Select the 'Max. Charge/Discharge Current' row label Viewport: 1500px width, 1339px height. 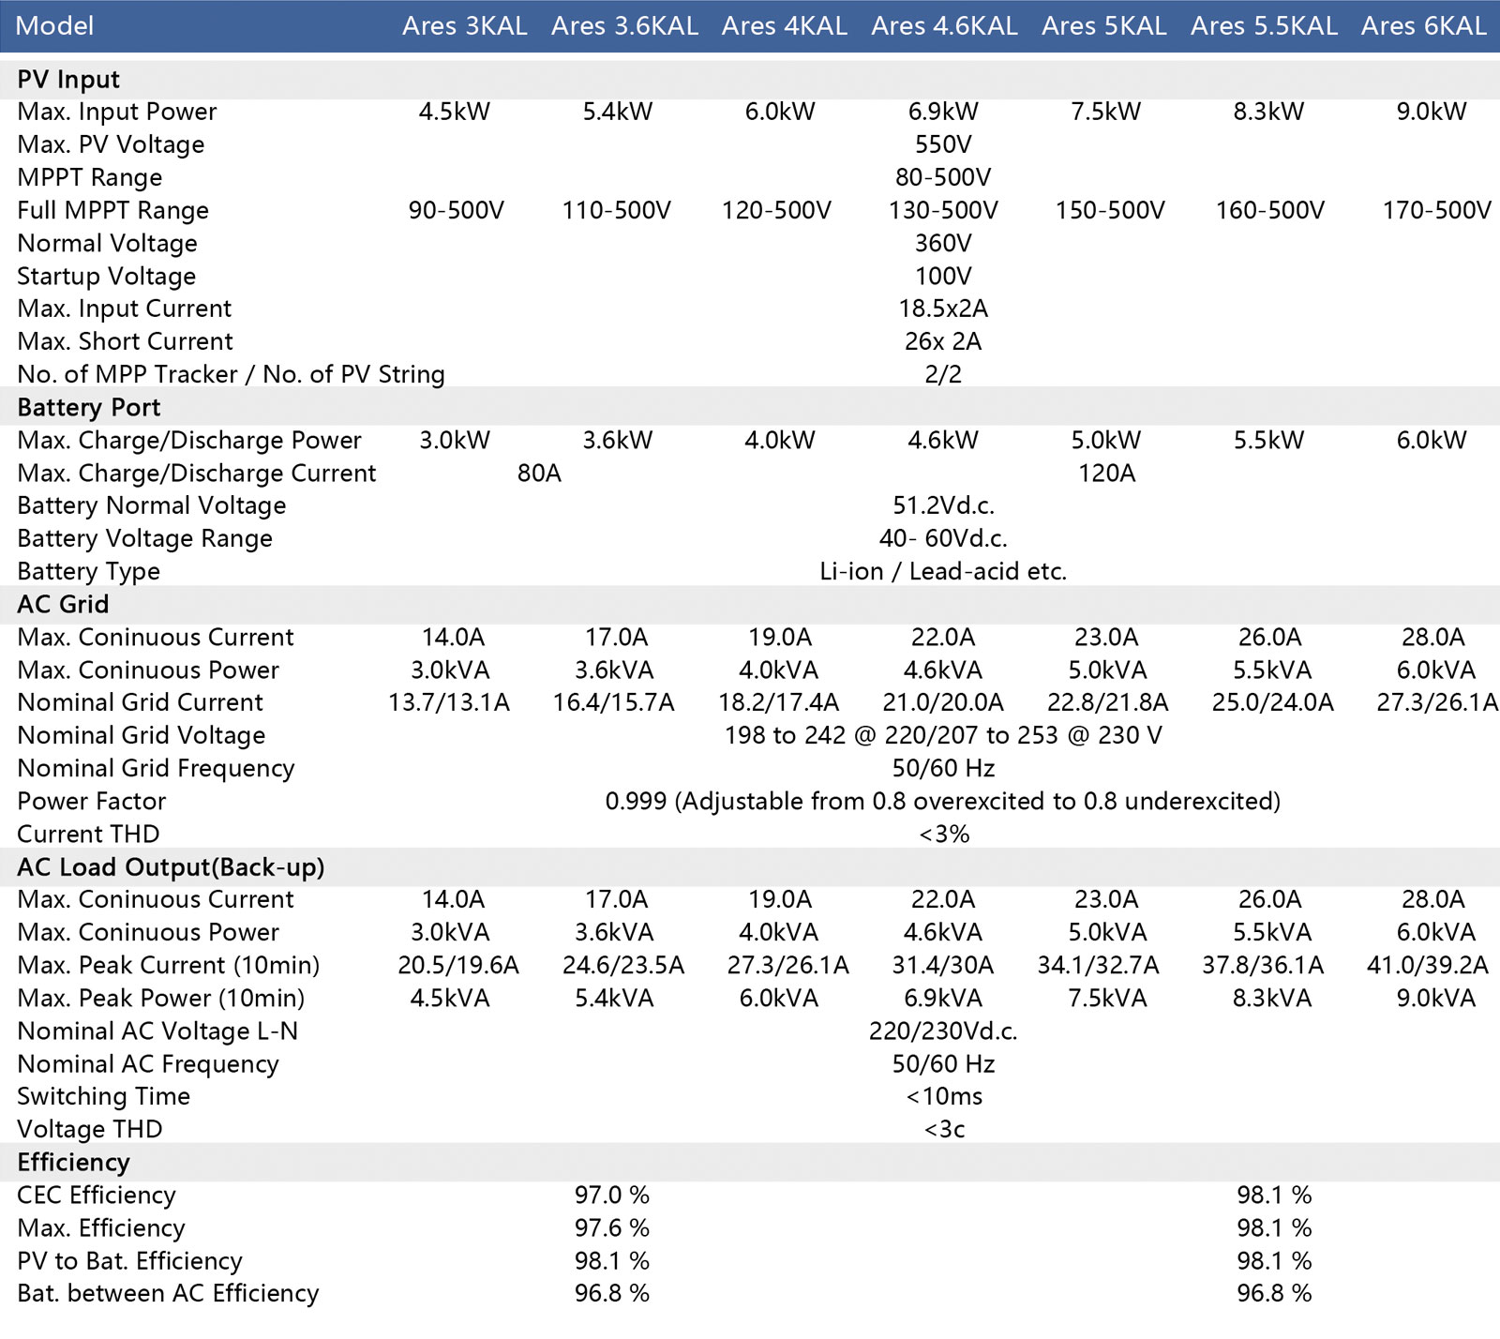pyautogui.click(x=196, y=473)
